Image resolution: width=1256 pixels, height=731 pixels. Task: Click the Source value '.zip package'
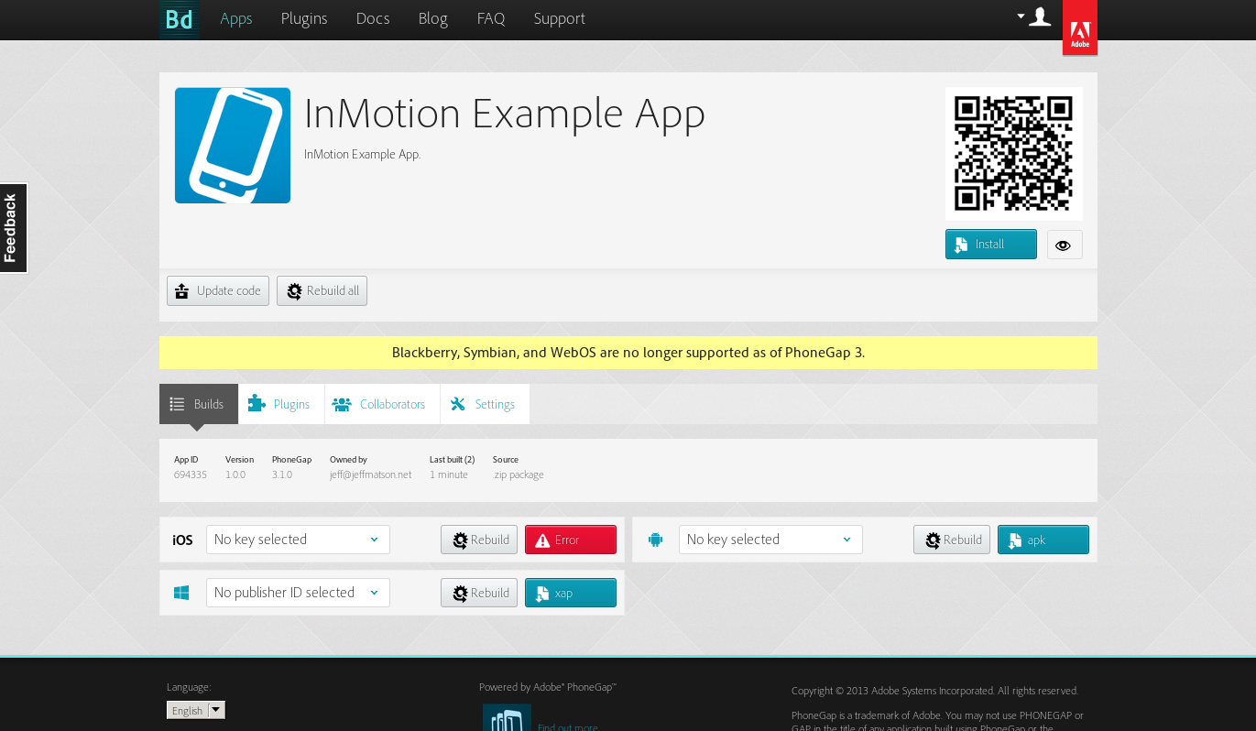(x=519, y=475)
